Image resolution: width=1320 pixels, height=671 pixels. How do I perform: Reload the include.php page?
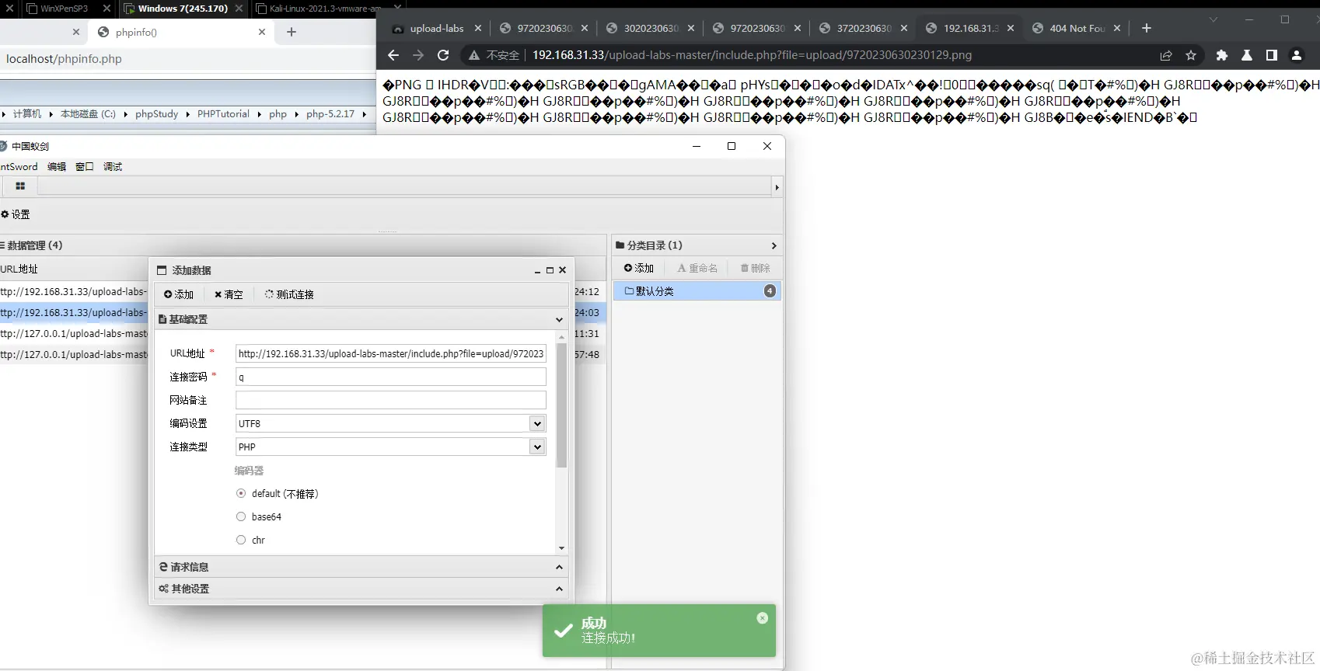coord(443,55)
